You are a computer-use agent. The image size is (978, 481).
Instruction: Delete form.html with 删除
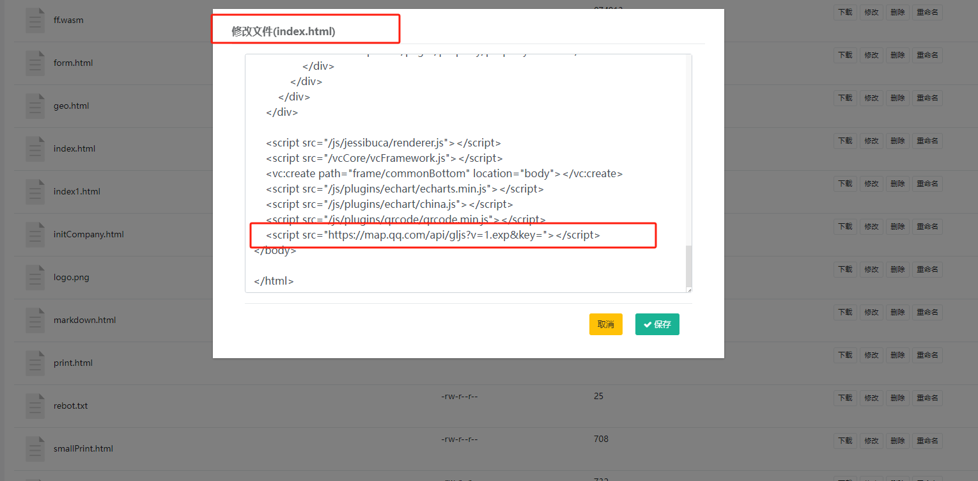click(897, 55)
